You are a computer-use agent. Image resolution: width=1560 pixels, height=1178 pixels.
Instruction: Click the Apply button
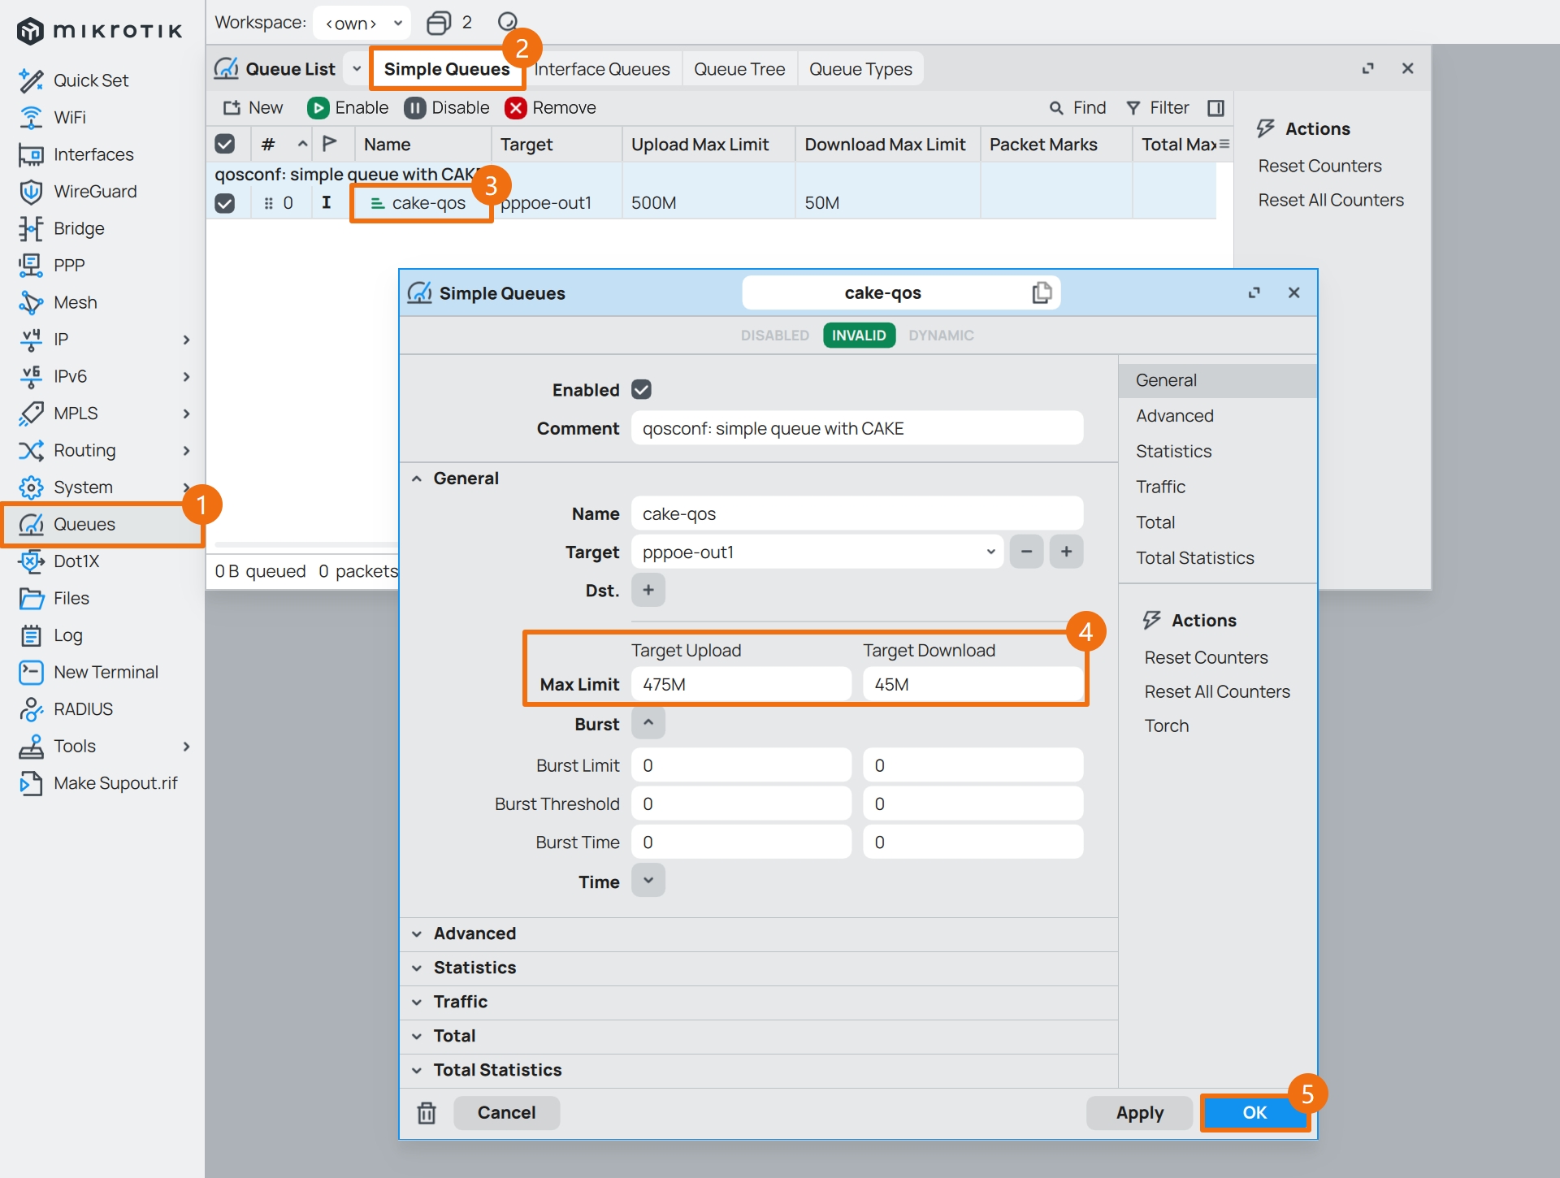click(x=1139, y=1113)
